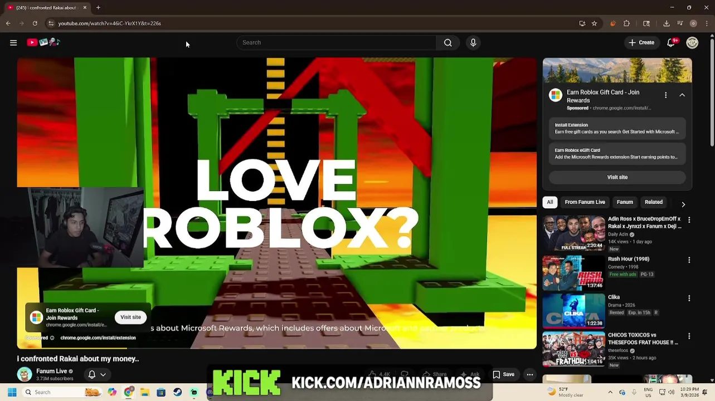Open Copilot from the taskbar
The width and height of the screenshot is (715, 401).
coord(112,392)
